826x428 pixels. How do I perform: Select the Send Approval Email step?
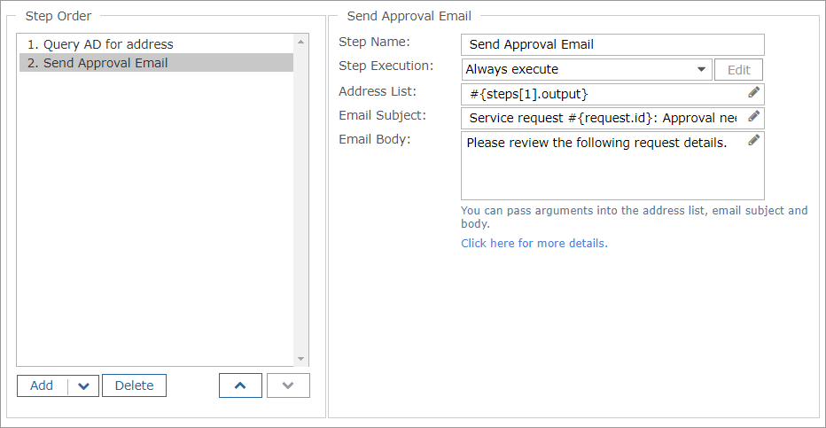tap(105, 63)
